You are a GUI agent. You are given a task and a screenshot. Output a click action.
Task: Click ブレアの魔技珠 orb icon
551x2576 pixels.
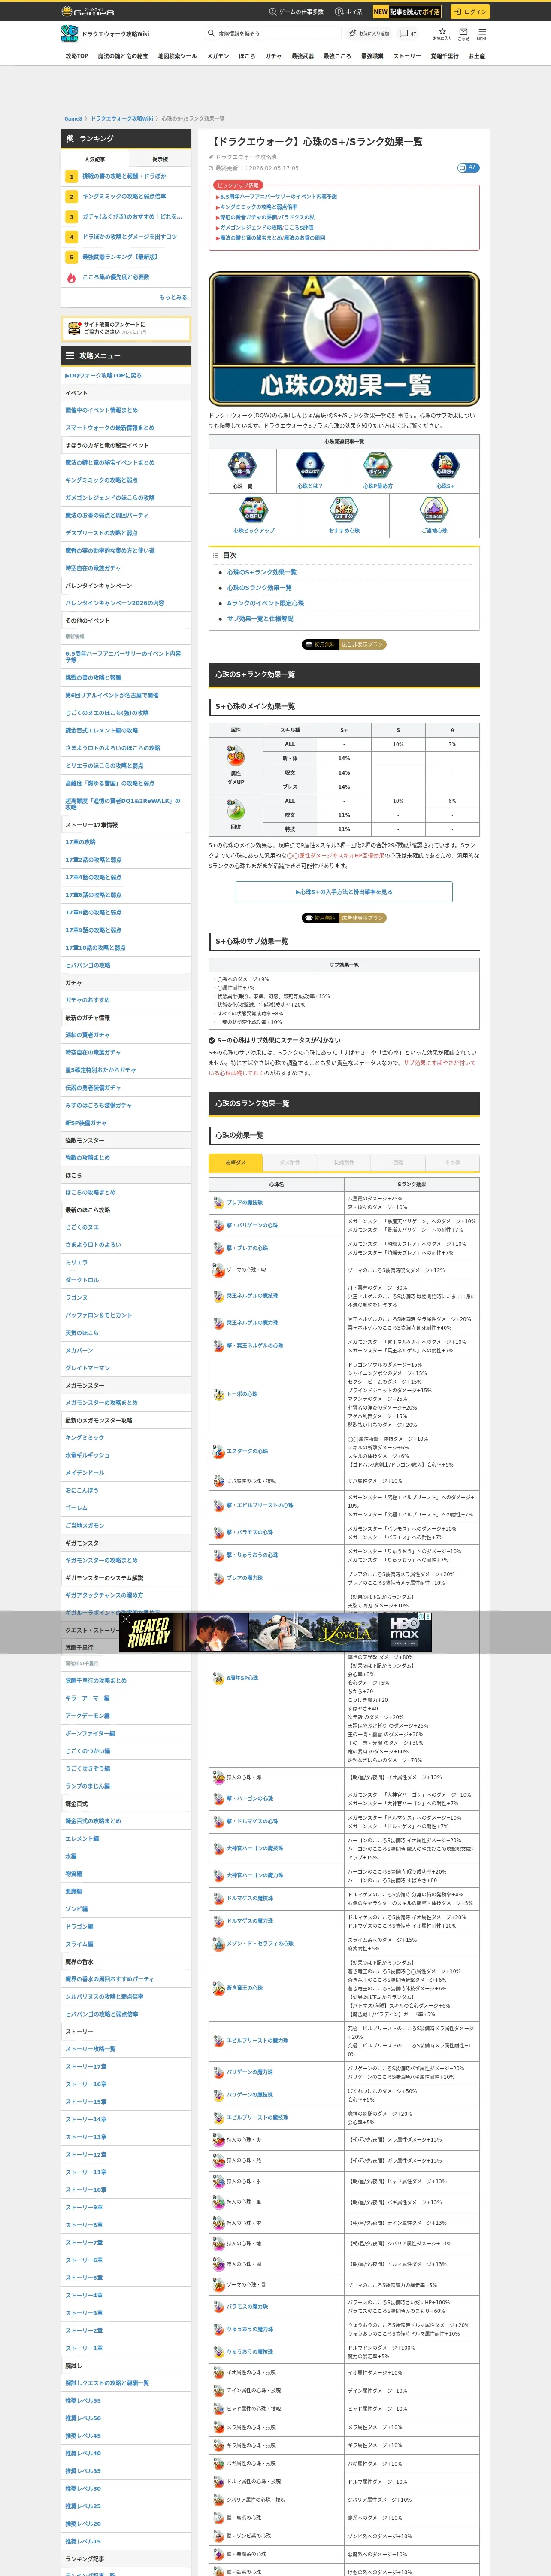pyautogui.click(x=218, y=1202)
